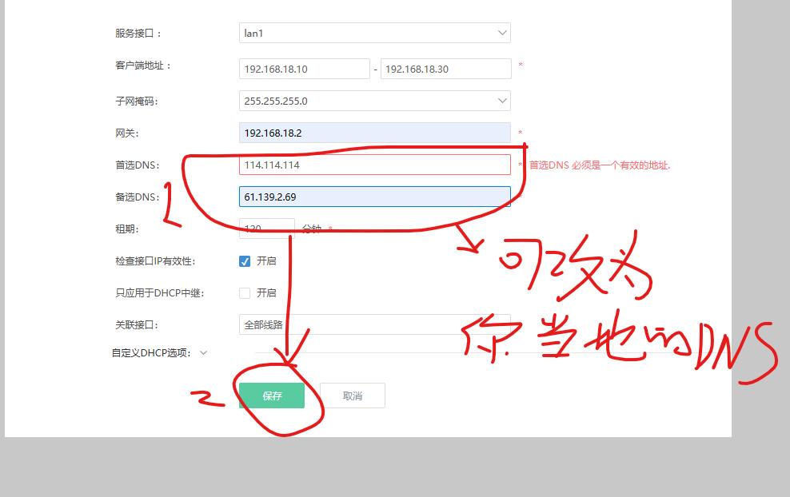
Task: Click the chevron on subnet mask selector
Action: click(502, 101)
